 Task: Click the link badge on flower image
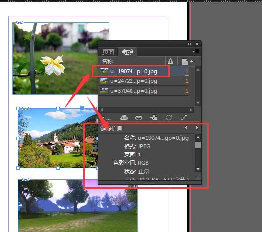click(20, 22)
